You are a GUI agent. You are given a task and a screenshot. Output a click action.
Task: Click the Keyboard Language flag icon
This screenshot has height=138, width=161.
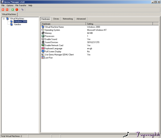pos(43,48)
